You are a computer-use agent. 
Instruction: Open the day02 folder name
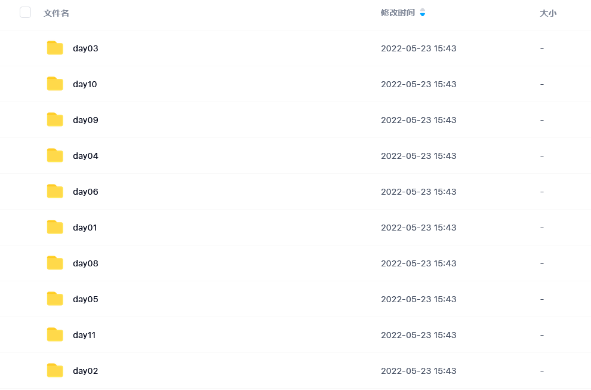(x=85, y=371)
